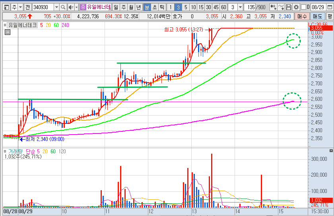The image size is (334, 216).
Task: Switch to monthly chart 월 tab
Action: [131, 8]
